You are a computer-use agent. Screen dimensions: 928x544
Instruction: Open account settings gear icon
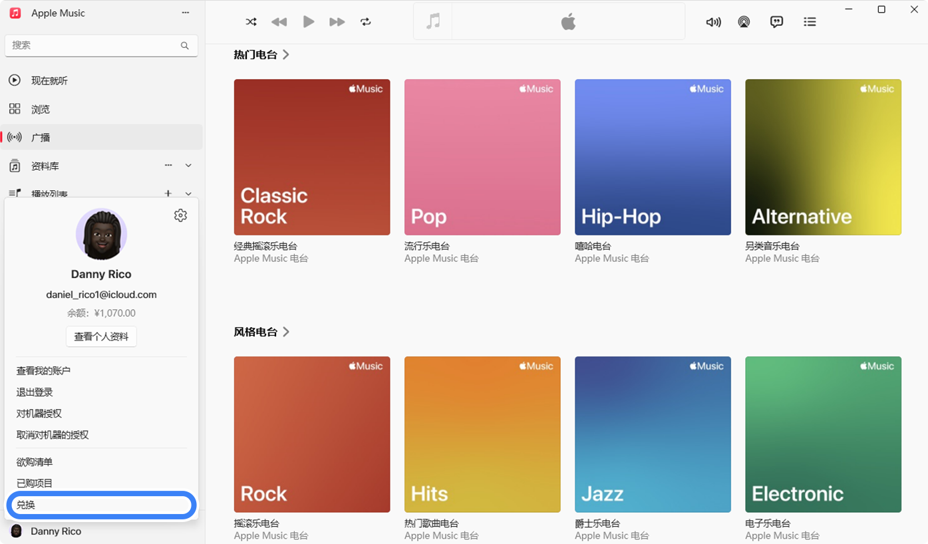click(x=180, y=215)
